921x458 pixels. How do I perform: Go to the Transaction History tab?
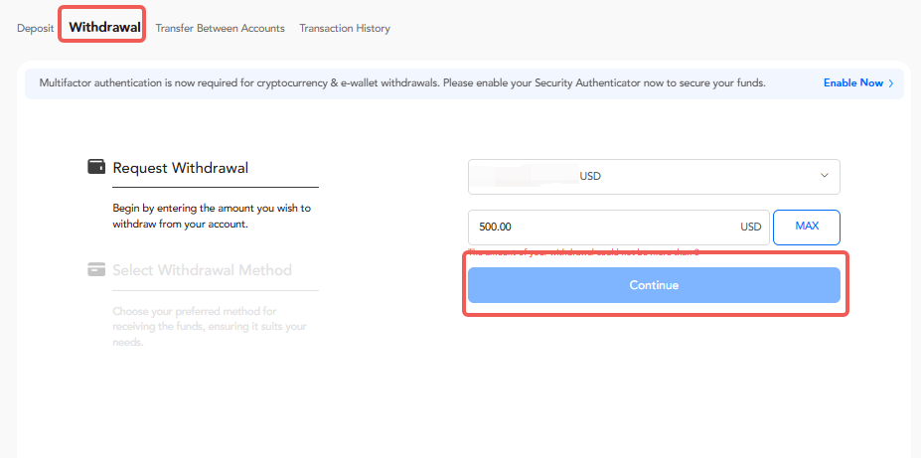[345, 28]
